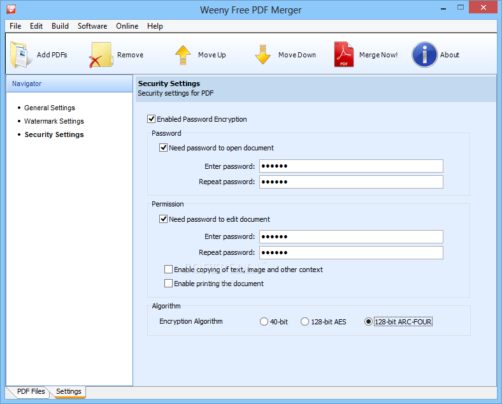Open Watermark Settings in Navigator
This screenshot has width=502, height=404.
(x=54, y=121)
